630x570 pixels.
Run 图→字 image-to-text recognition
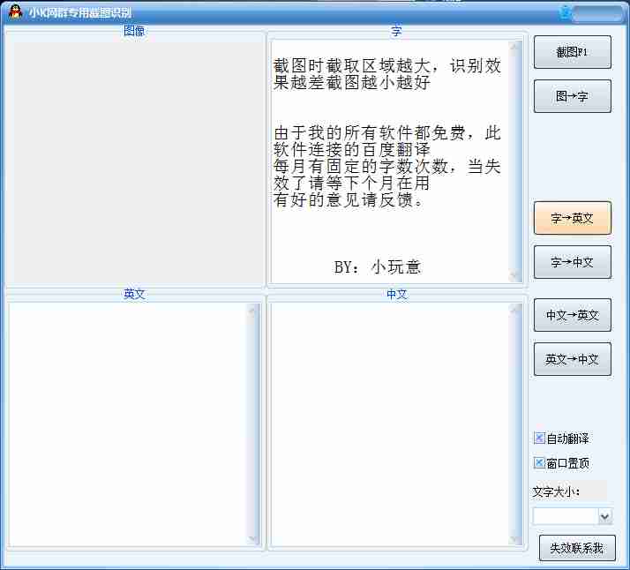click(572, 96)
